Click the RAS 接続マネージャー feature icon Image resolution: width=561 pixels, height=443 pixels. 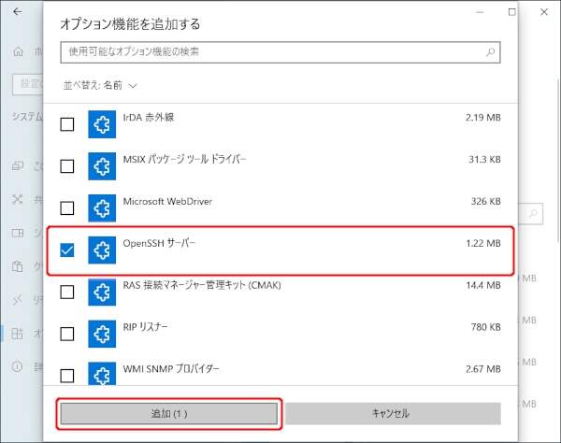pos(102,293)
